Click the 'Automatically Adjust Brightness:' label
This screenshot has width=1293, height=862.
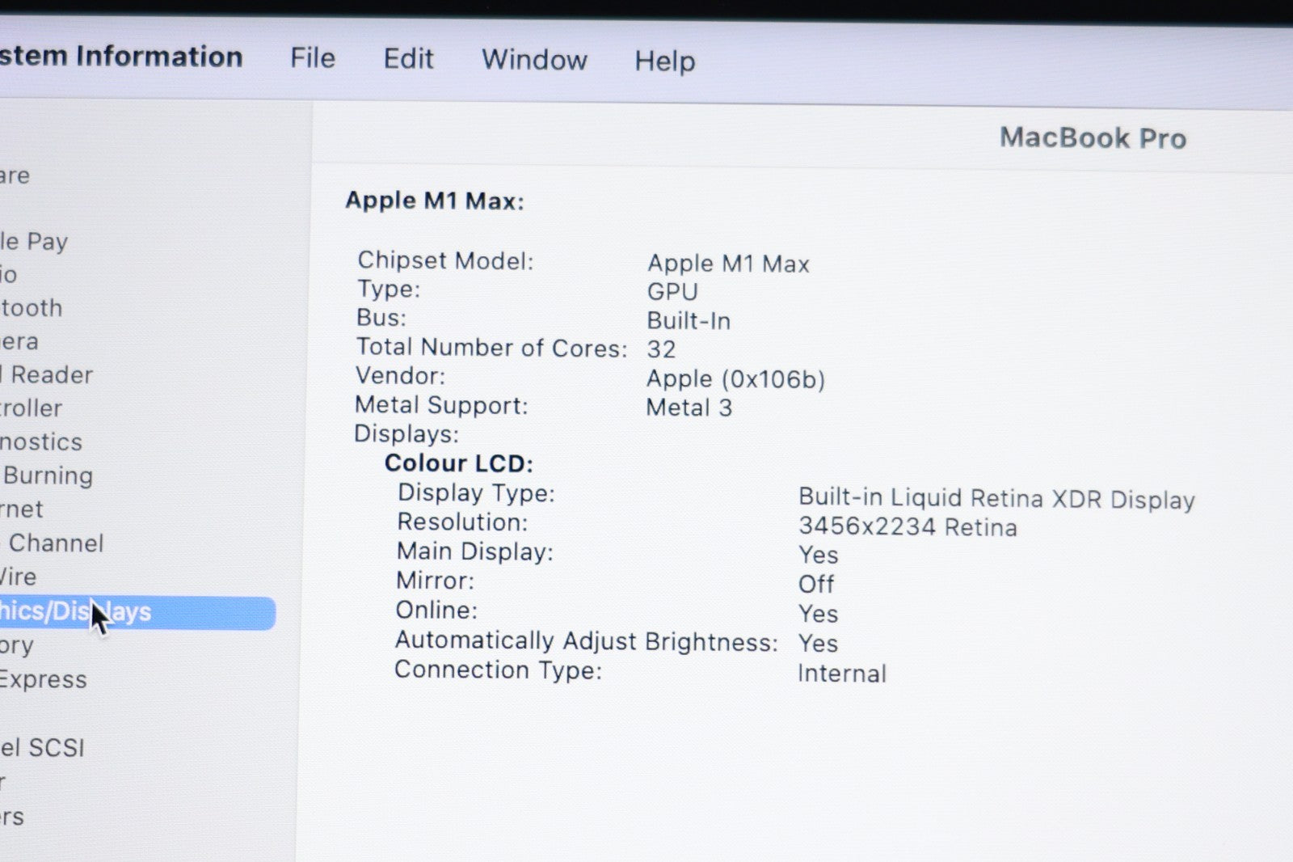[586, 641]
